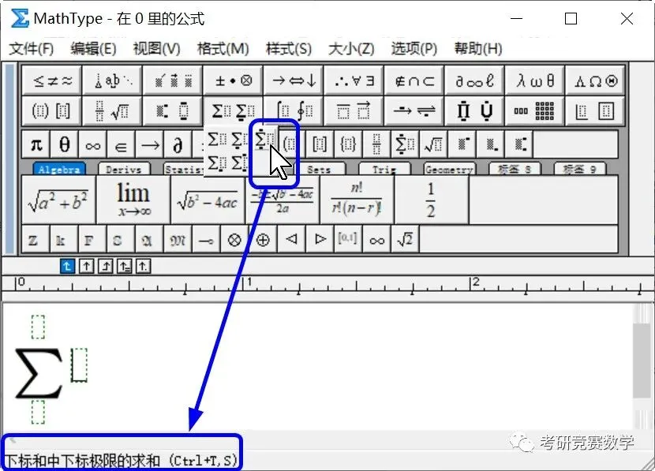Open the 大小(Z) menu
The image size is (655, 471).
[351, 49]
